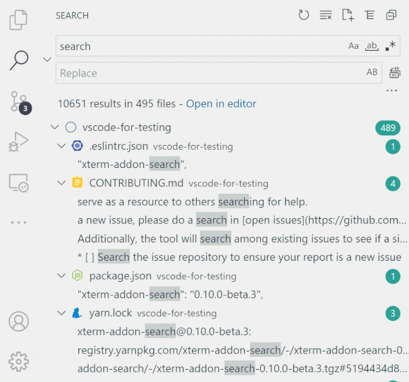Refresh the search results
Screen dimensions: 409x382
click(x=304, y=15)
